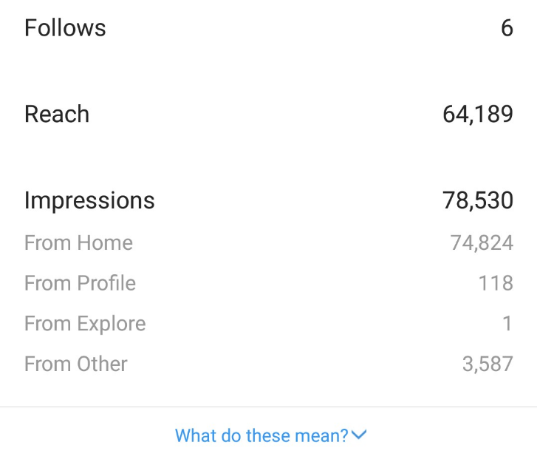Viewport: 537px width, 462px height.
Task: Click the chevron next to What do these mean
Action: pyautogui.click(x=358, y=435)
